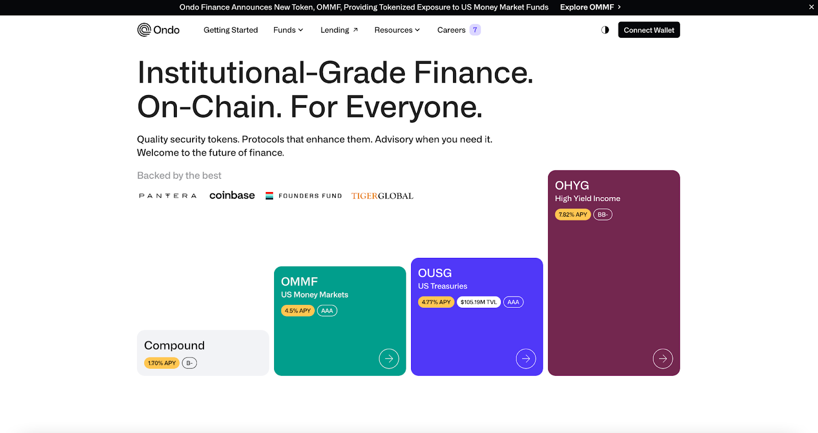Click the 4.77% APY badge

tap(436, 302)
